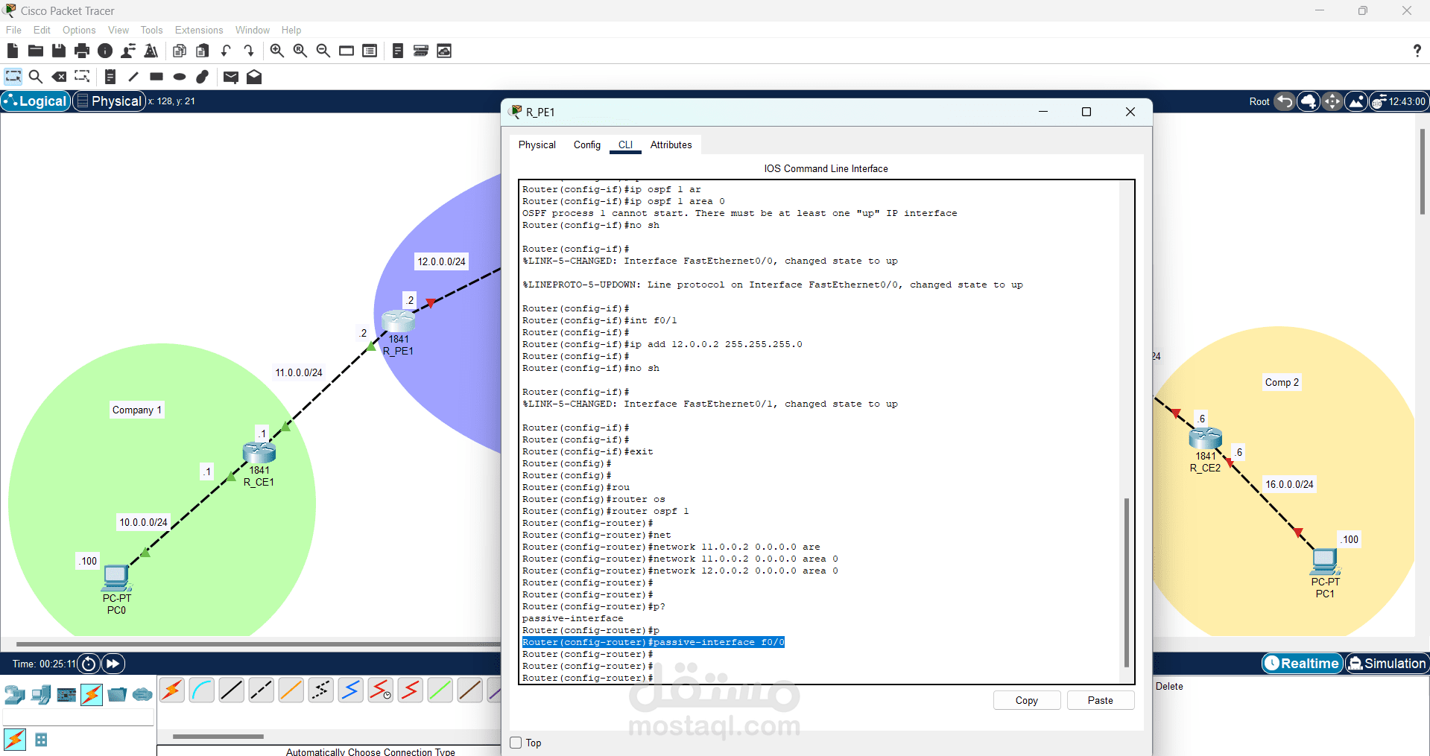Open the network information icon
This screenshot has height=756, width=1430.
105,51
